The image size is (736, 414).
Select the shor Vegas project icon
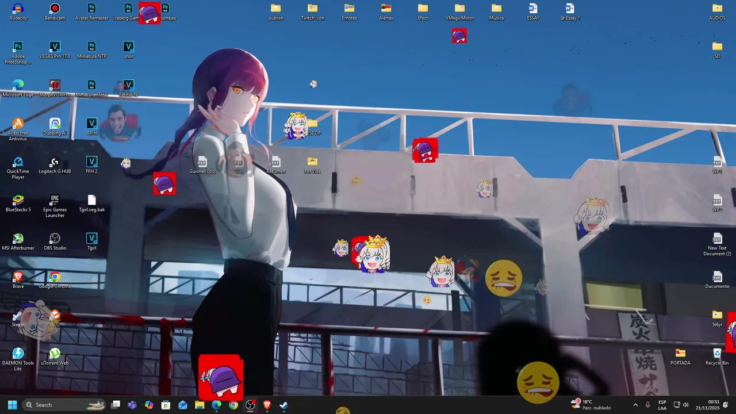coord(128,50)
